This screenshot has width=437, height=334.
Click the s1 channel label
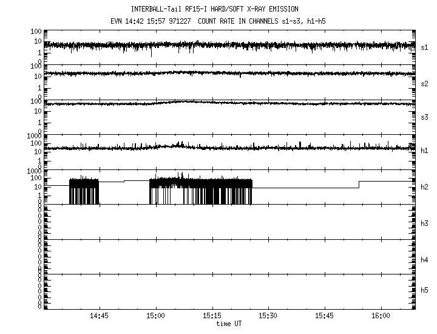(424, 47)
